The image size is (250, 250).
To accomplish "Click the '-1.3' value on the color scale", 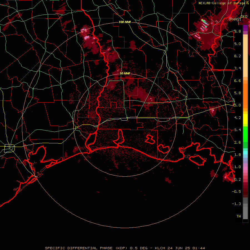I will point(236,204).
